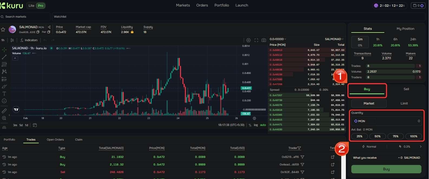Open the 1h chart interval selector

pos(3,40)
